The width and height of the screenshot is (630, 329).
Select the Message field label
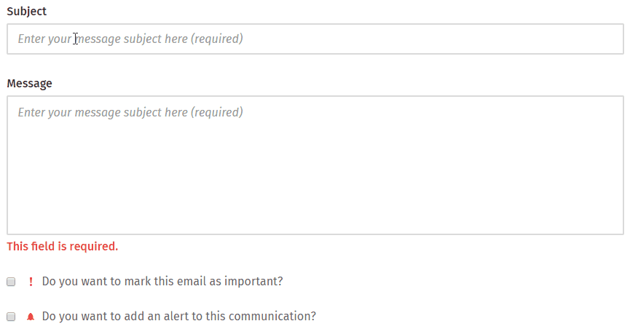(x=29, y=83)
